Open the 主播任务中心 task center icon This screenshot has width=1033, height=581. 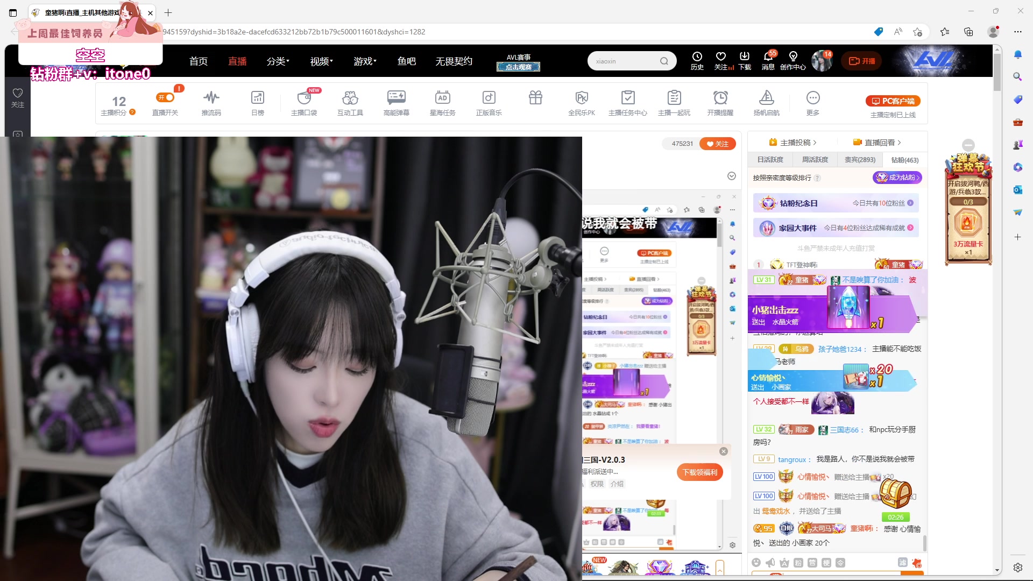click(628, 97)
